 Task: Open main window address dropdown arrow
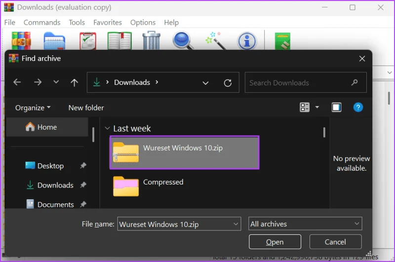(x=390, y=73)
